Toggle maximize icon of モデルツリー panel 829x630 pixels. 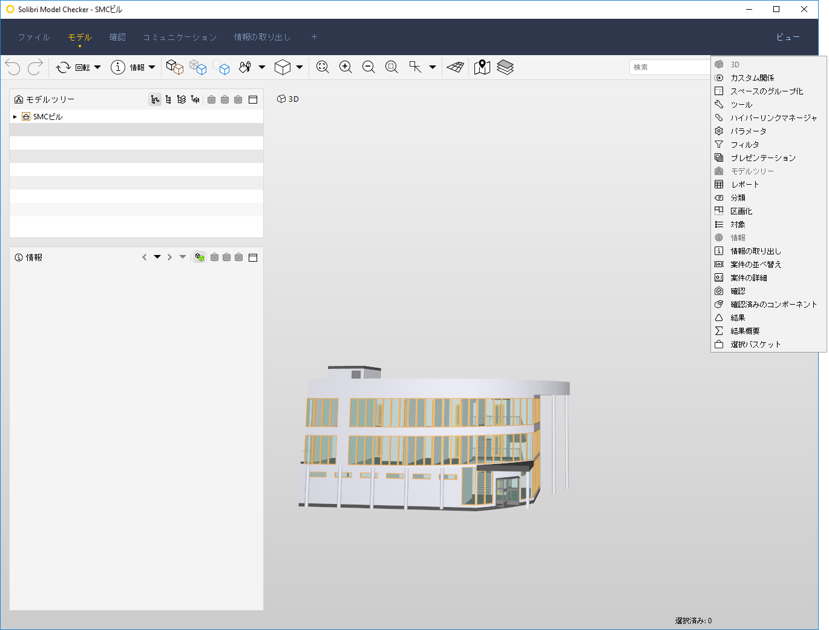[x=253, y=99]
